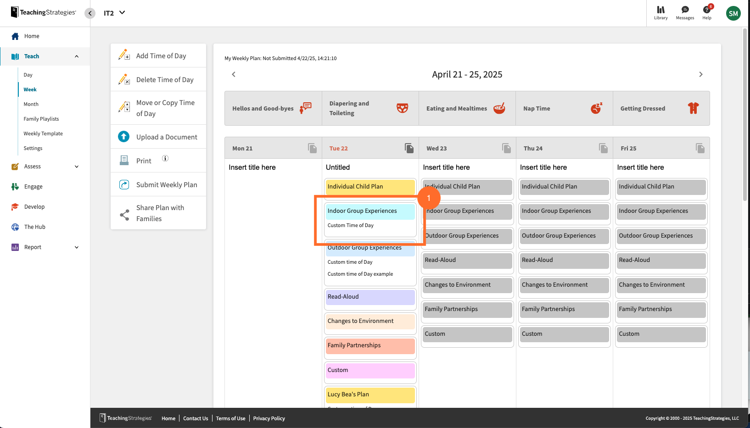Image resolution: width=750 pixels, height=428 pixels.
Task: Open the Privacy Policy link
Action: (269, 418)
